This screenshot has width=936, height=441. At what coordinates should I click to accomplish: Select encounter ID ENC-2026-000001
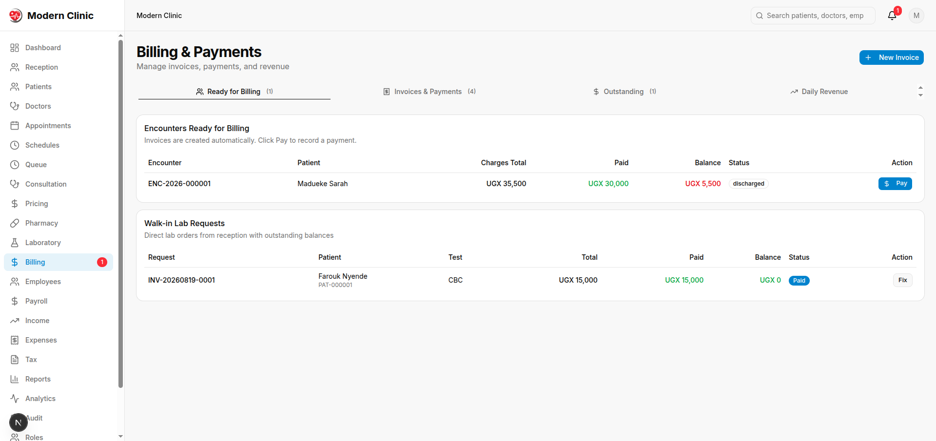[179, 184]
